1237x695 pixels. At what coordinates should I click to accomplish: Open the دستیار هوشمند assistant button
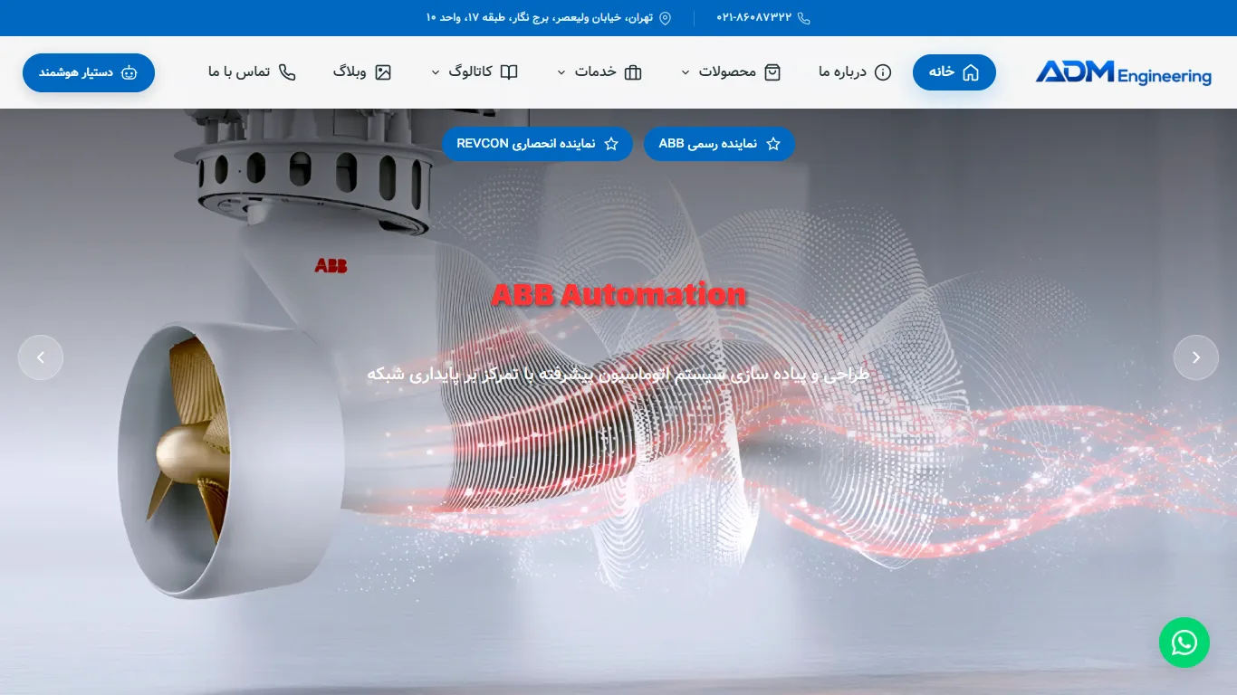click(x=89, y=72)
